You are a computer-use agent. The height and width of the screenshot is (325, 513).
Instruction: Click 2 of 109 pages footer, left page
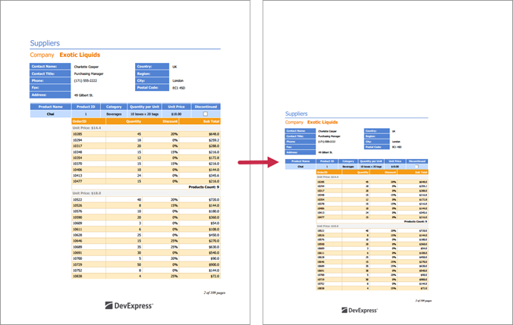(214, 292)
